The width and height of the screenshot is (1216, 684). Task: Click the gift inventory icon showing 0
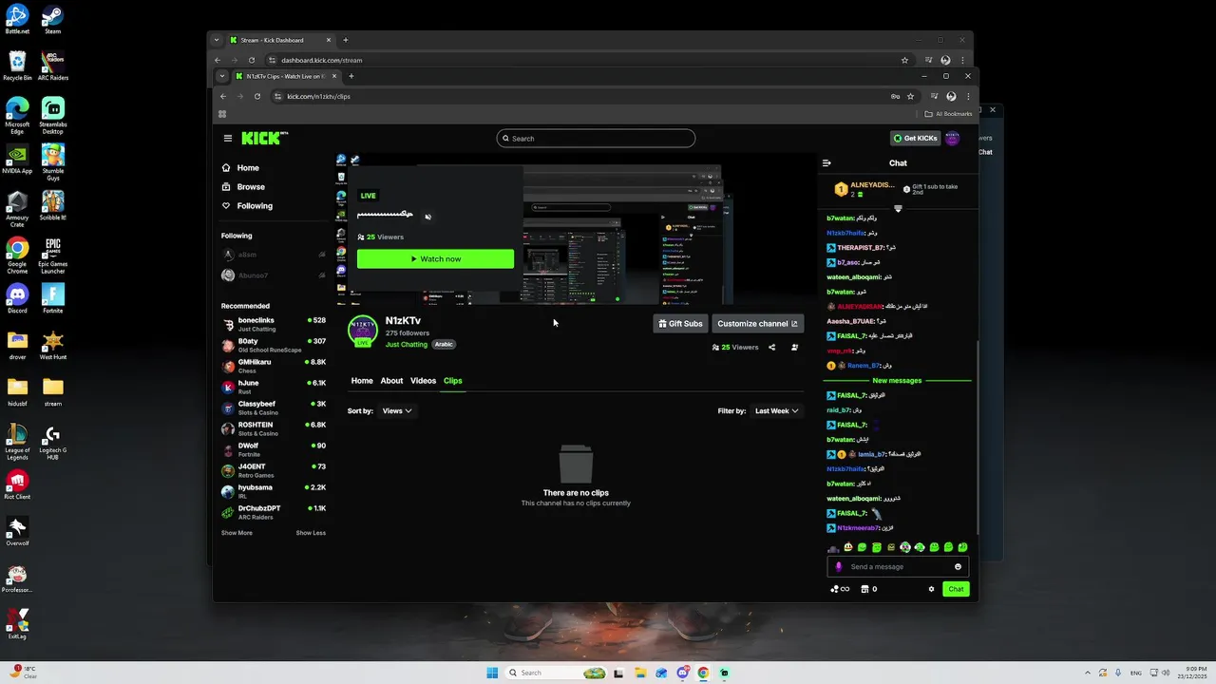[x=869, y=589]
